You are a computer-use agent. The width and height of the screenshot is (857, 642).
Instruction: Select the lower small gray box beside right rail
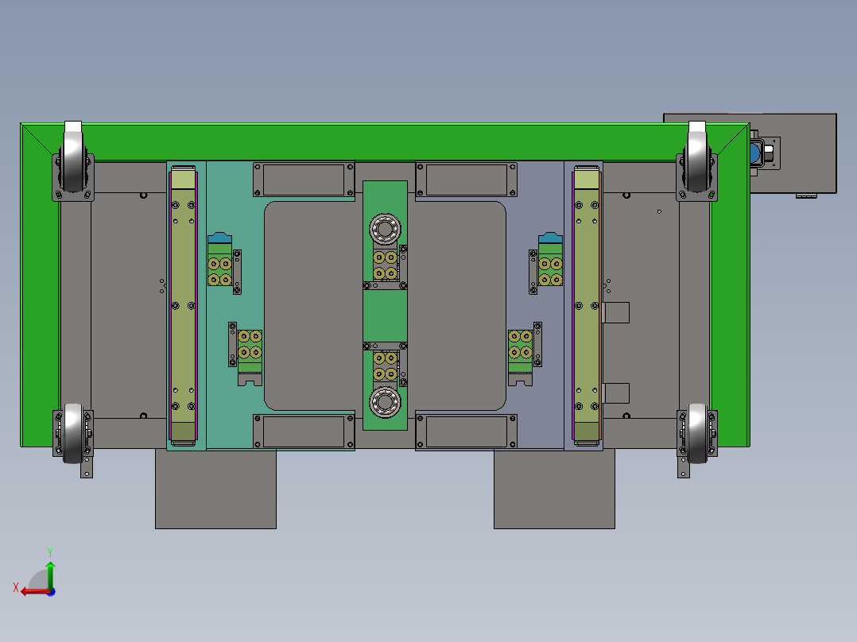pos(616,393)
